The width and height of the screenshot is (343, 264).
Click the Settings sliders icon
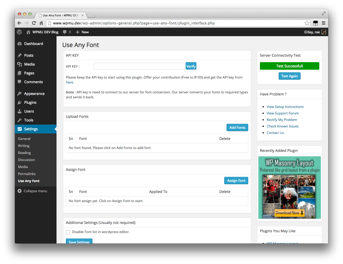coord(20,129)
